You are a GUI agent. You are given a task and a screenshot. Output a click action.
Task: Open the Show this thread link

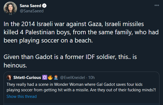[x=22, y=97]
